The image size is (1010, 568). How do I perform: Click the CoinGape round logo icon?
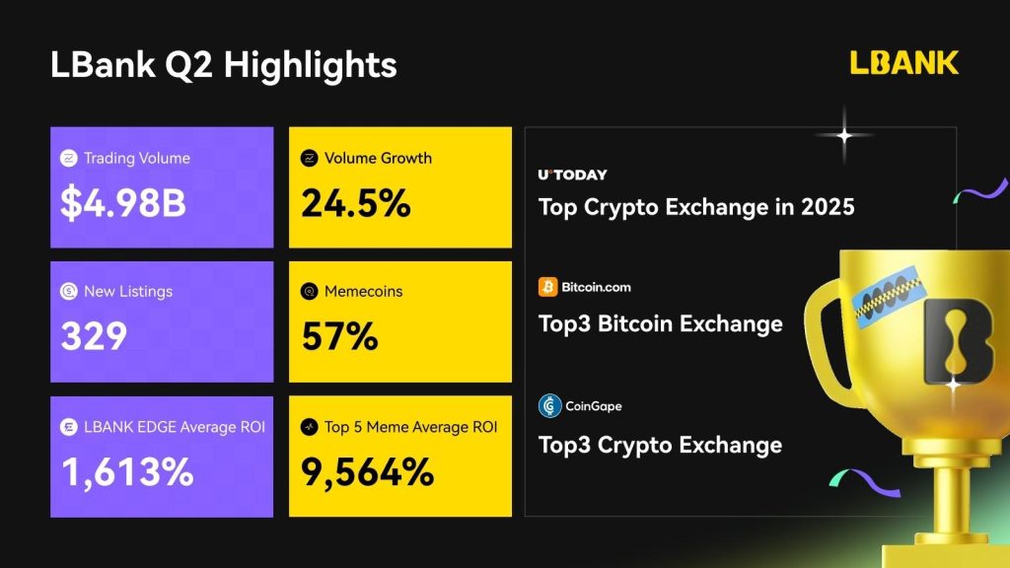(549, 405)
